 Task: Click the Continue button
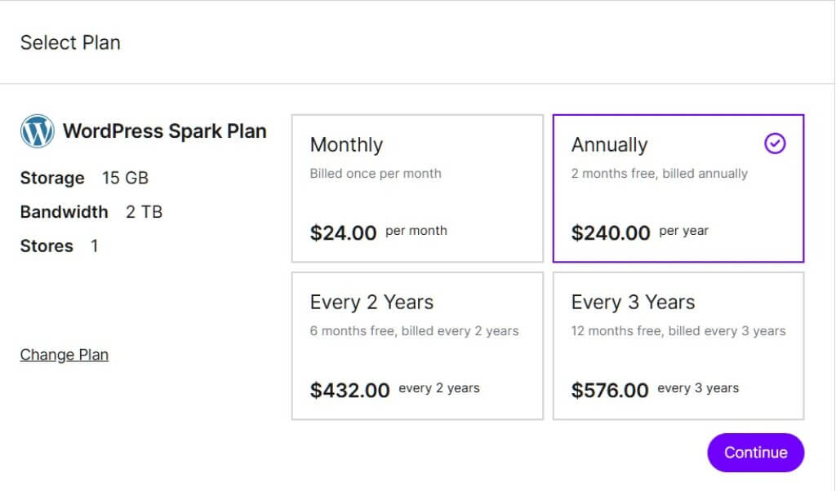point(755,453)
